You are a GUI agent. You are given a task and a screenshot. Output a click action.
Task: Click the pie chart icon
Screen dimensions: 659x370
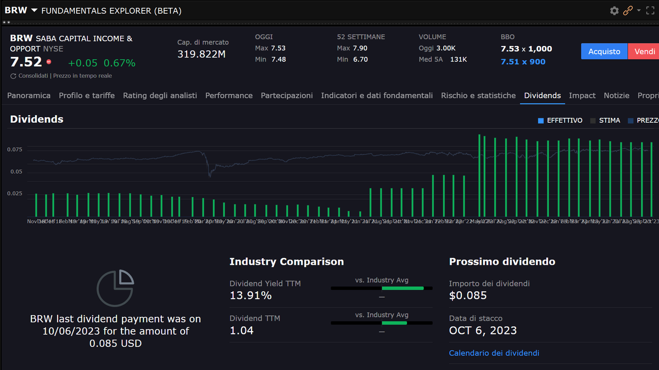pyautogui.click(x=115, y=288)
